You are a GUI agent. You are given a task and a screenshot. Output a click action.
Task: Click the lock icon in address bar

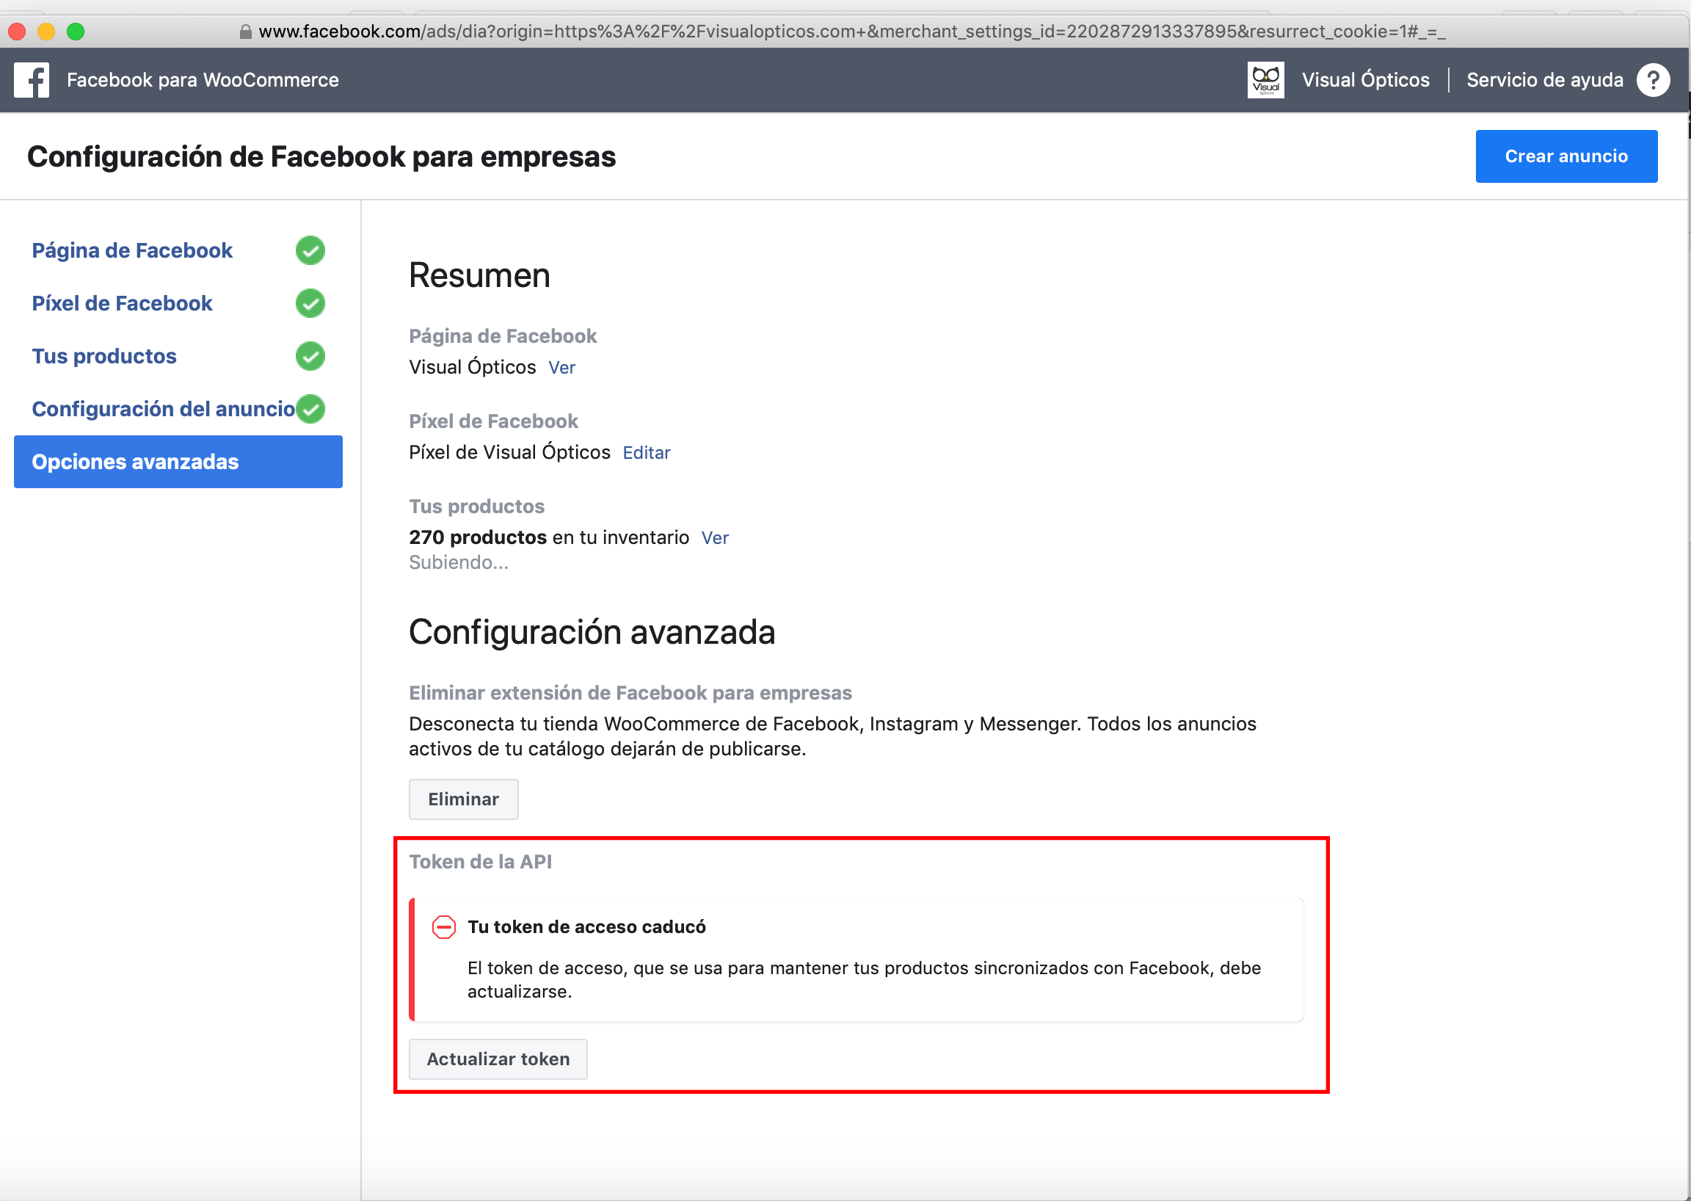click(x=245, y=32)
